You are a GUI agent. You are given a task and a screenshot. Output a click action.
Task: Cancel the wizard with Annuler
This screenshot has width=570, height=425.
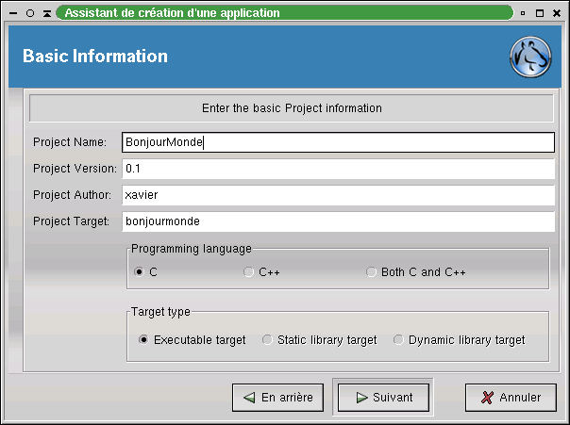point(510,398)
